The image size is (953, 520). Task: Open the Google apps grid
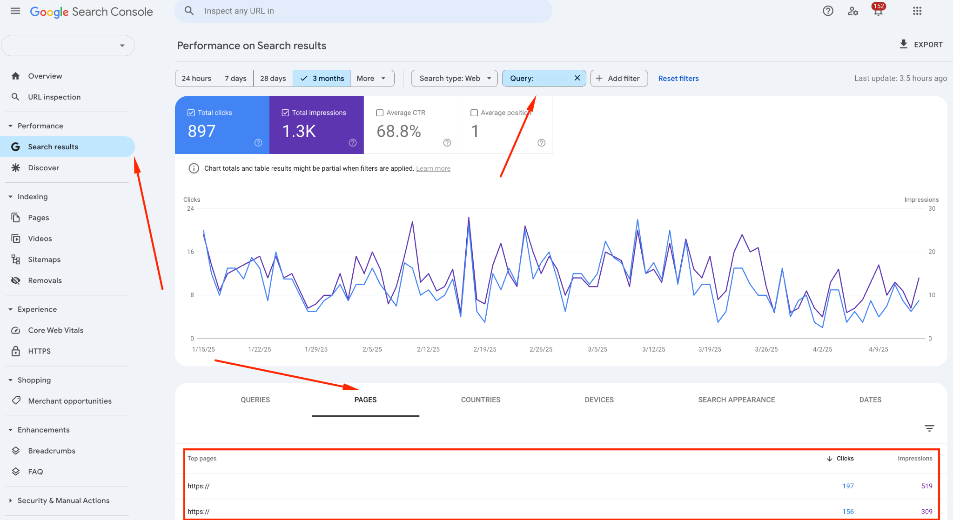917,11
